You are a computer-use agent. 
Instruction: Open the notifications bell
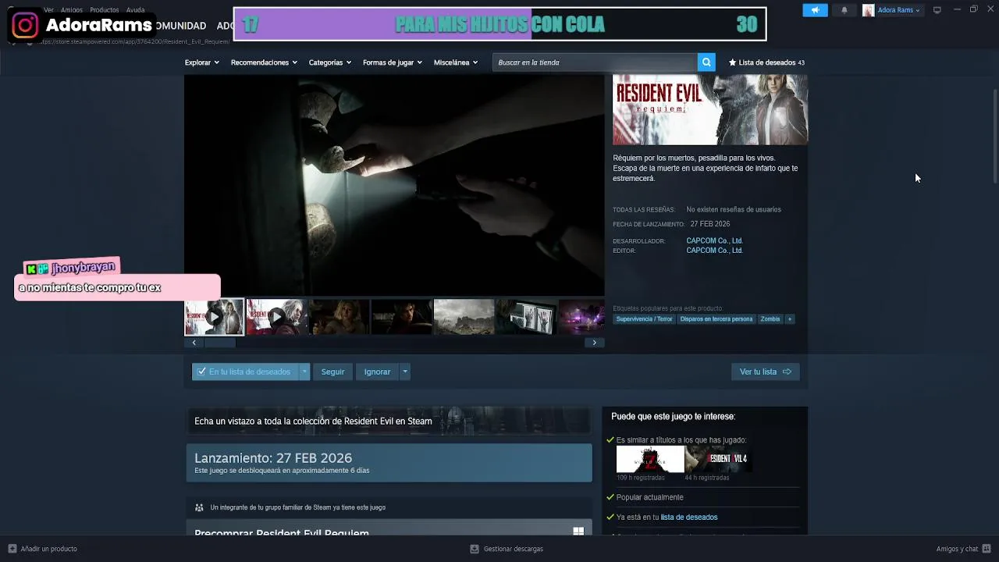tap(844, 10)
